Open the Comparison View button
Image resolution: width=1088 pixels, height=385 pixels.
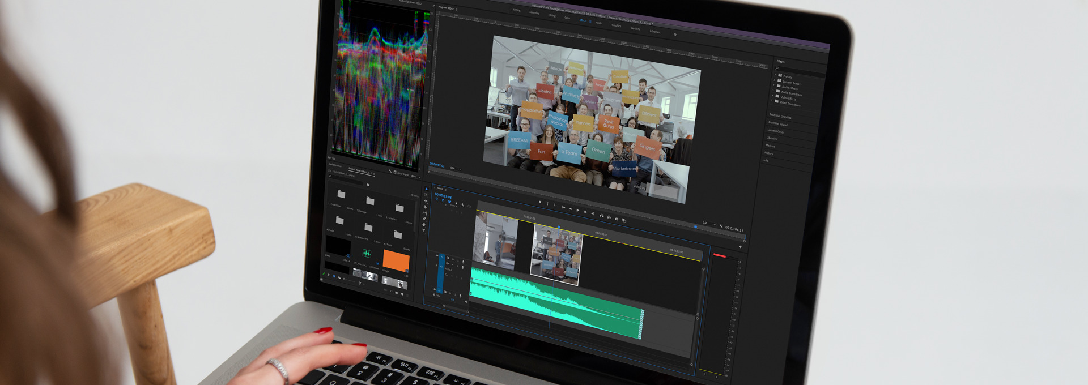(x=624, y=220)
